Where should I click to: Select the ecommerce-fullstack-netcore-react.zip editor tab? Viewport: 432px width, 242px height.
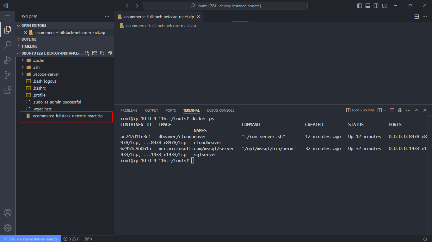point(159,17)
